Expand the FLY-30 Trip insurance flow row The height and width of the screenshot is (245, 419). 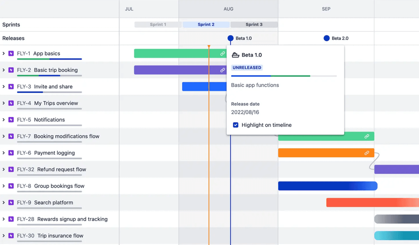(3, 236)
